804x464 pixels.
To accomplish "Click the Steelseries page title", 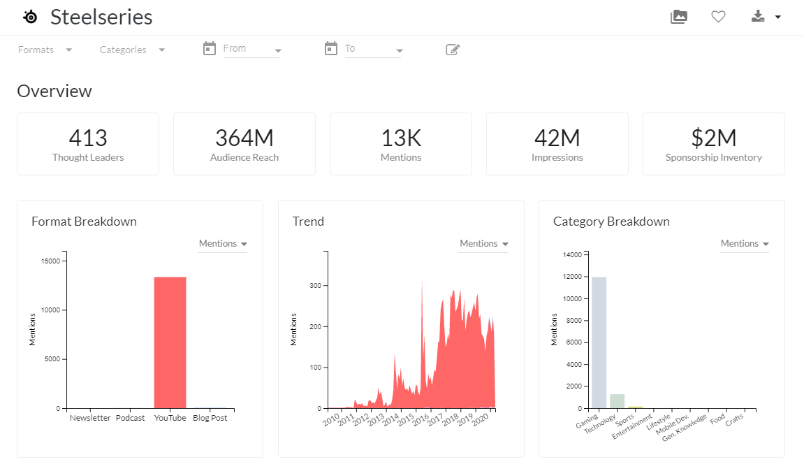I will click(101, 17).
